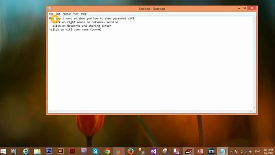Open the red book app on taskbar
This screenshot has width=275, height=155.
coord(188,151)
